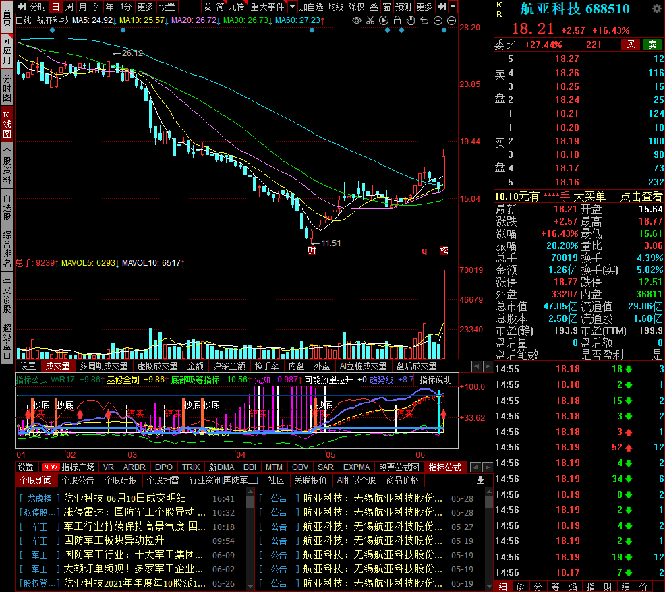Open the 指标广场 tab with NEW badge
The height and width of the screenshot is (592, 665).
click(x=69, y=467)
